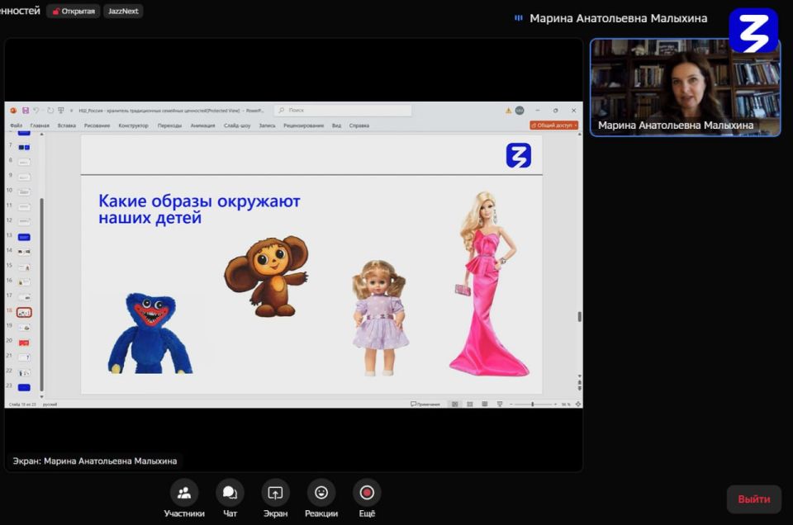Select slide 22 thumbnail

pos(24,372)
